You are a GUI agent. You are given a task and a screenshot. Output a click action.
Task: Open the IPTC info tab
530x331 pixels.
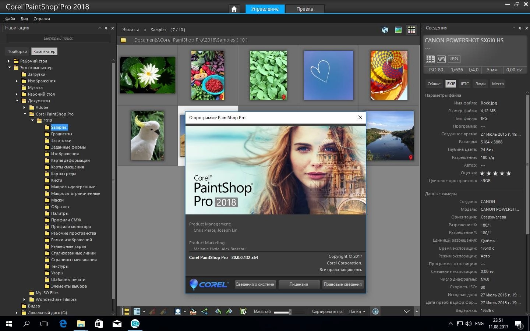click(465, 84)
